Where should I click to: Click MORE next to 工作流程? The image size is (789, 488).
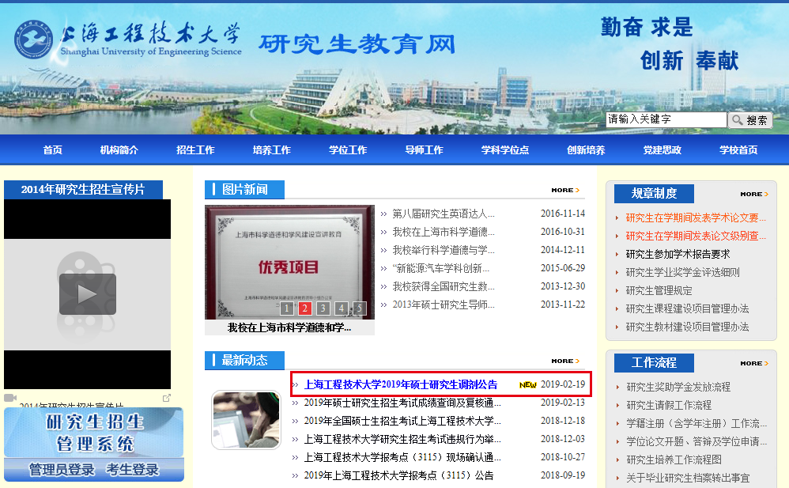click(754, 363)
